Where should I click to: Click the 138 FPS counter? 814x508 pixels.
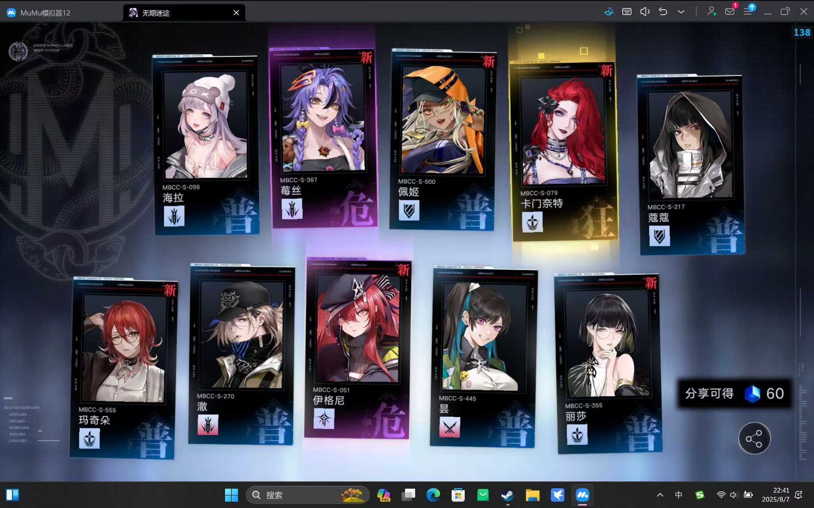click(x=802, y=33)
